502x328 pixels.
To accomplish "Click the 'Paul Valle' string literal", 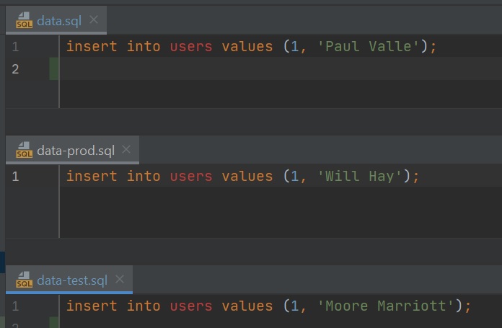I will [x=369, y=47].
